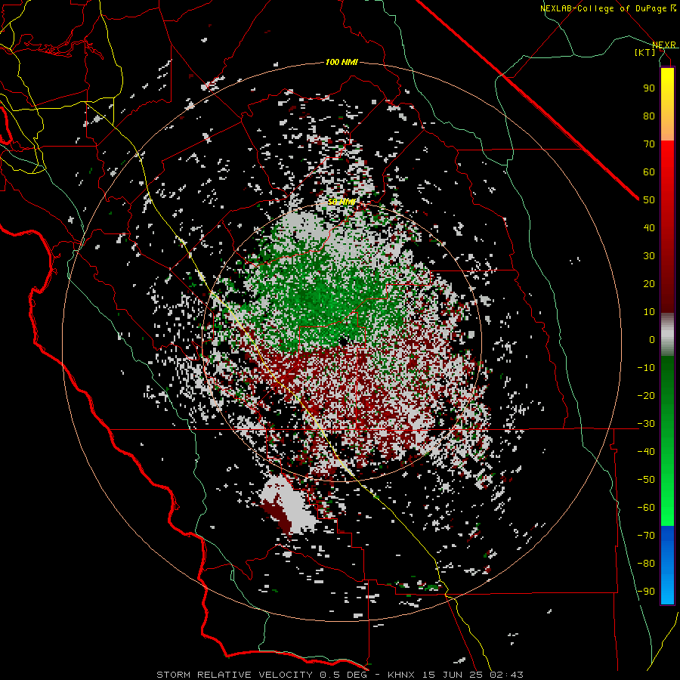The height and width of the screenshot is (680, 680).
Task: Click the "KHNX" radar station identifier
Action: point(401,675)
